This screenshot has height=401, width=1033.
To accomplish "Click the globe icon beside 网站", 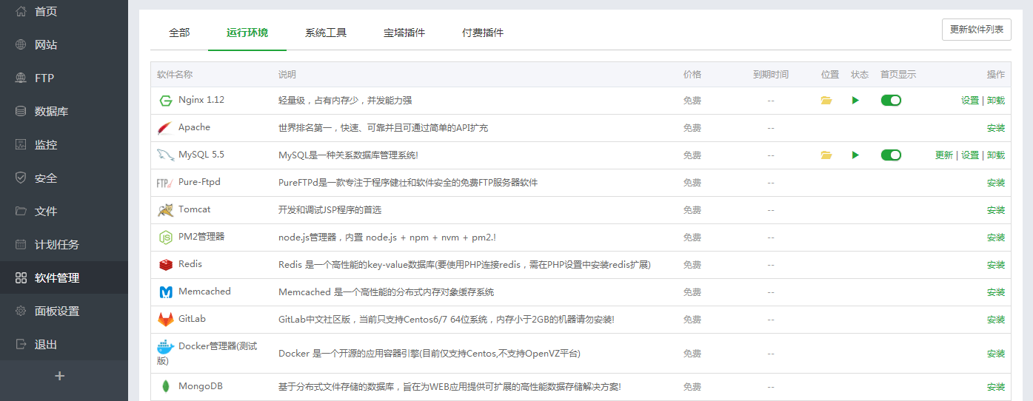I will tap(21, 44).
